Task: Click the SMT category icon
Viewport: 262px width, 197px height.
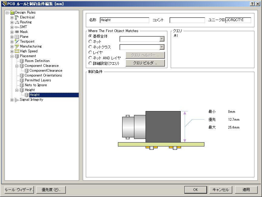Action: tap(17, 27)
